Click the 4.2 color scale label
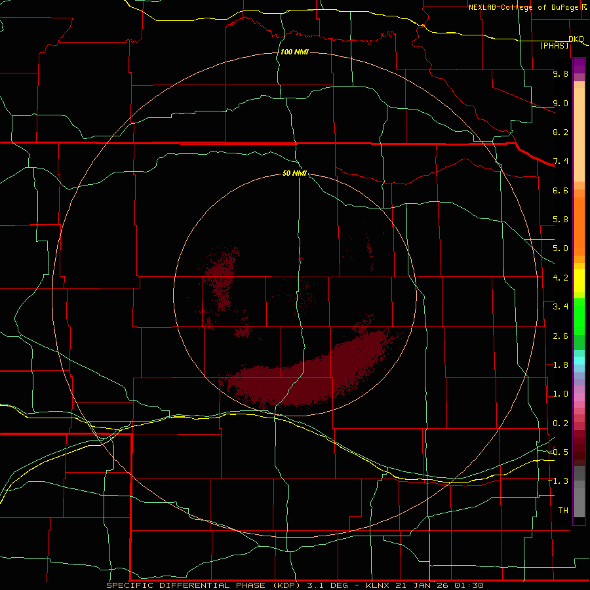 click(560, 278)
